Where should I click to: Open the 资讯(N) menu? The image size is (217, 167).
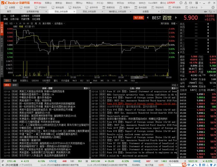point(120,3)
